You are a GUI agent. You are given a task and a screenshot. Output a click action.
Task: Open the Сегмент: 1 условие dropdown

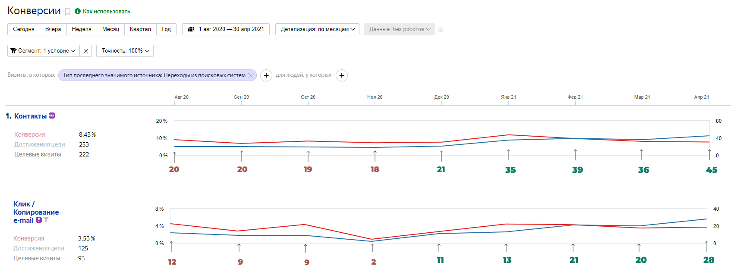[43, 51]
